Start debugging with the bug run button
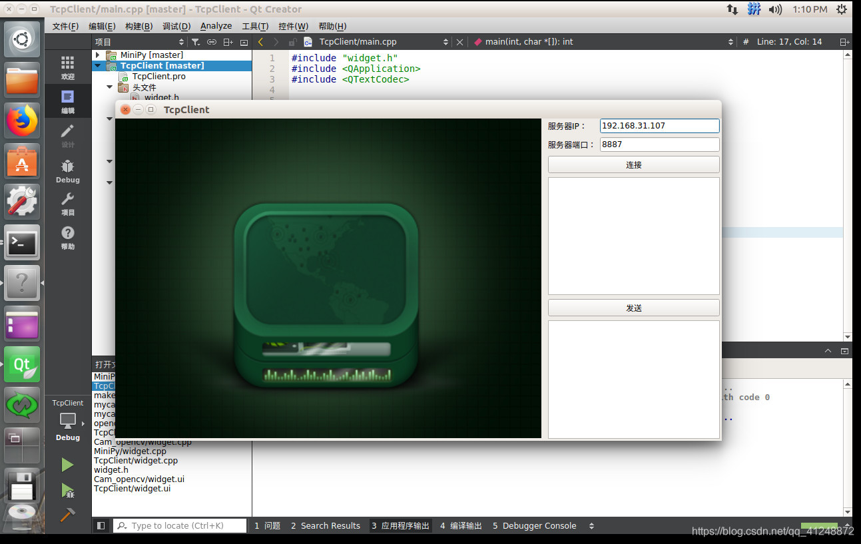Viewport: 861px width, 544px height. tap(67, 491)
